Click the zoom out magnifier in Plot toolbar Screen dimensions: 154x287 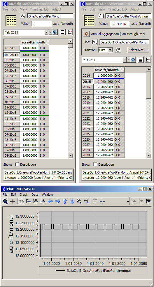(x=86, y=201)
